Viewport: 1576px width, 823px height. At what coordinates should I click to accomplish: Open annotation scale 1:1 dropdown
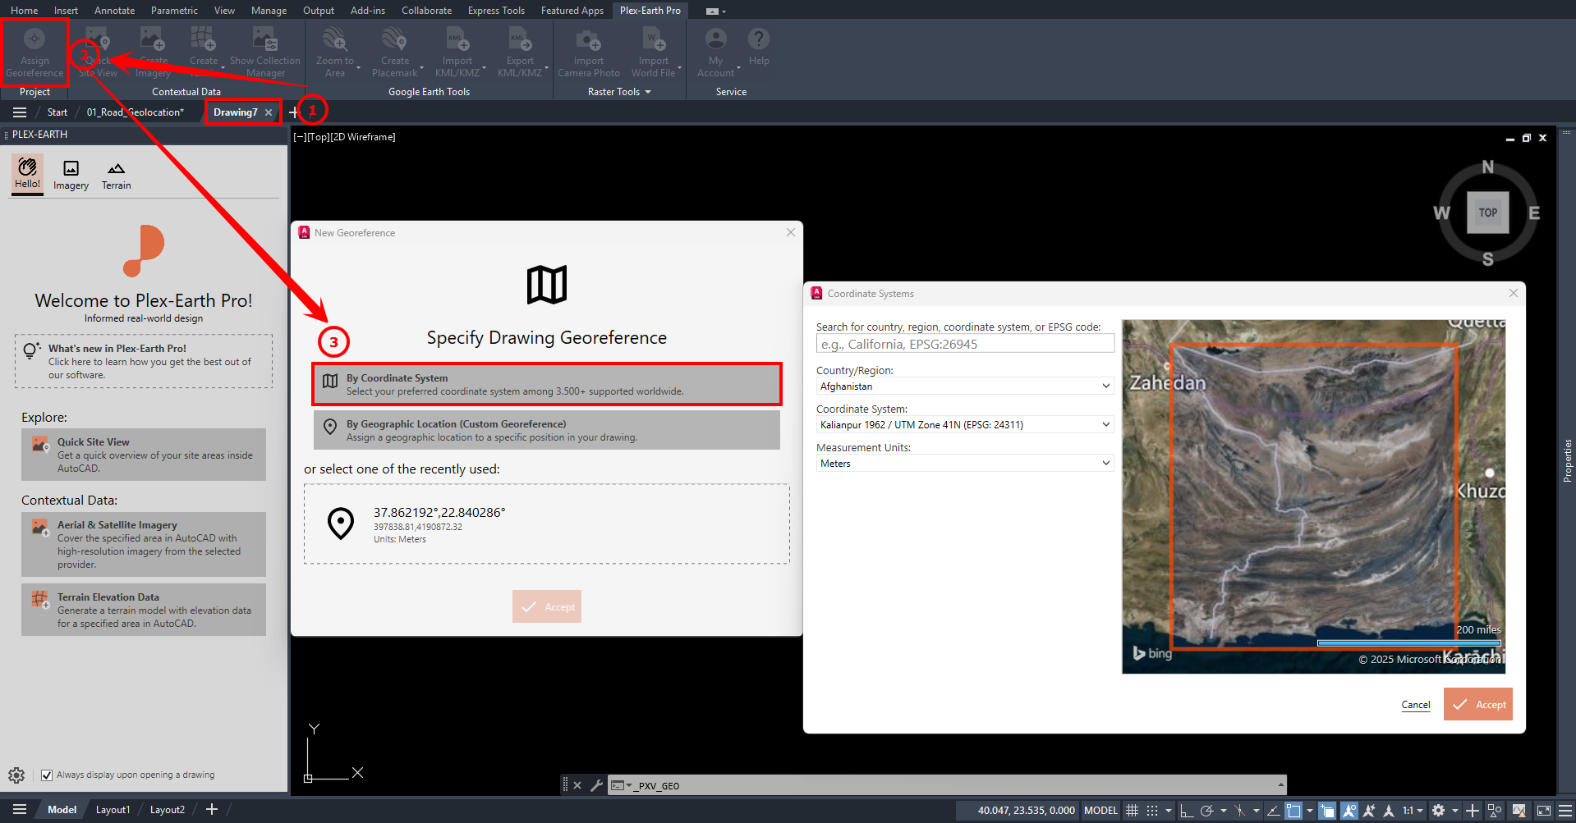(x=1413, y=810)
